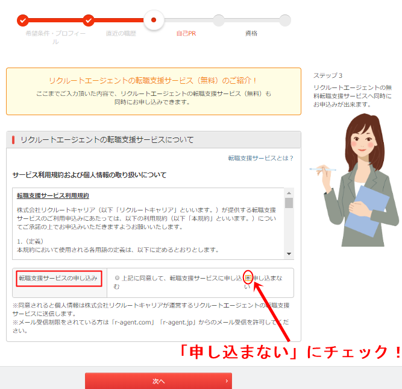The width and height of the screenshot is (402, 389).
Task: Click the last gray step circle
Action: (285, 21)
